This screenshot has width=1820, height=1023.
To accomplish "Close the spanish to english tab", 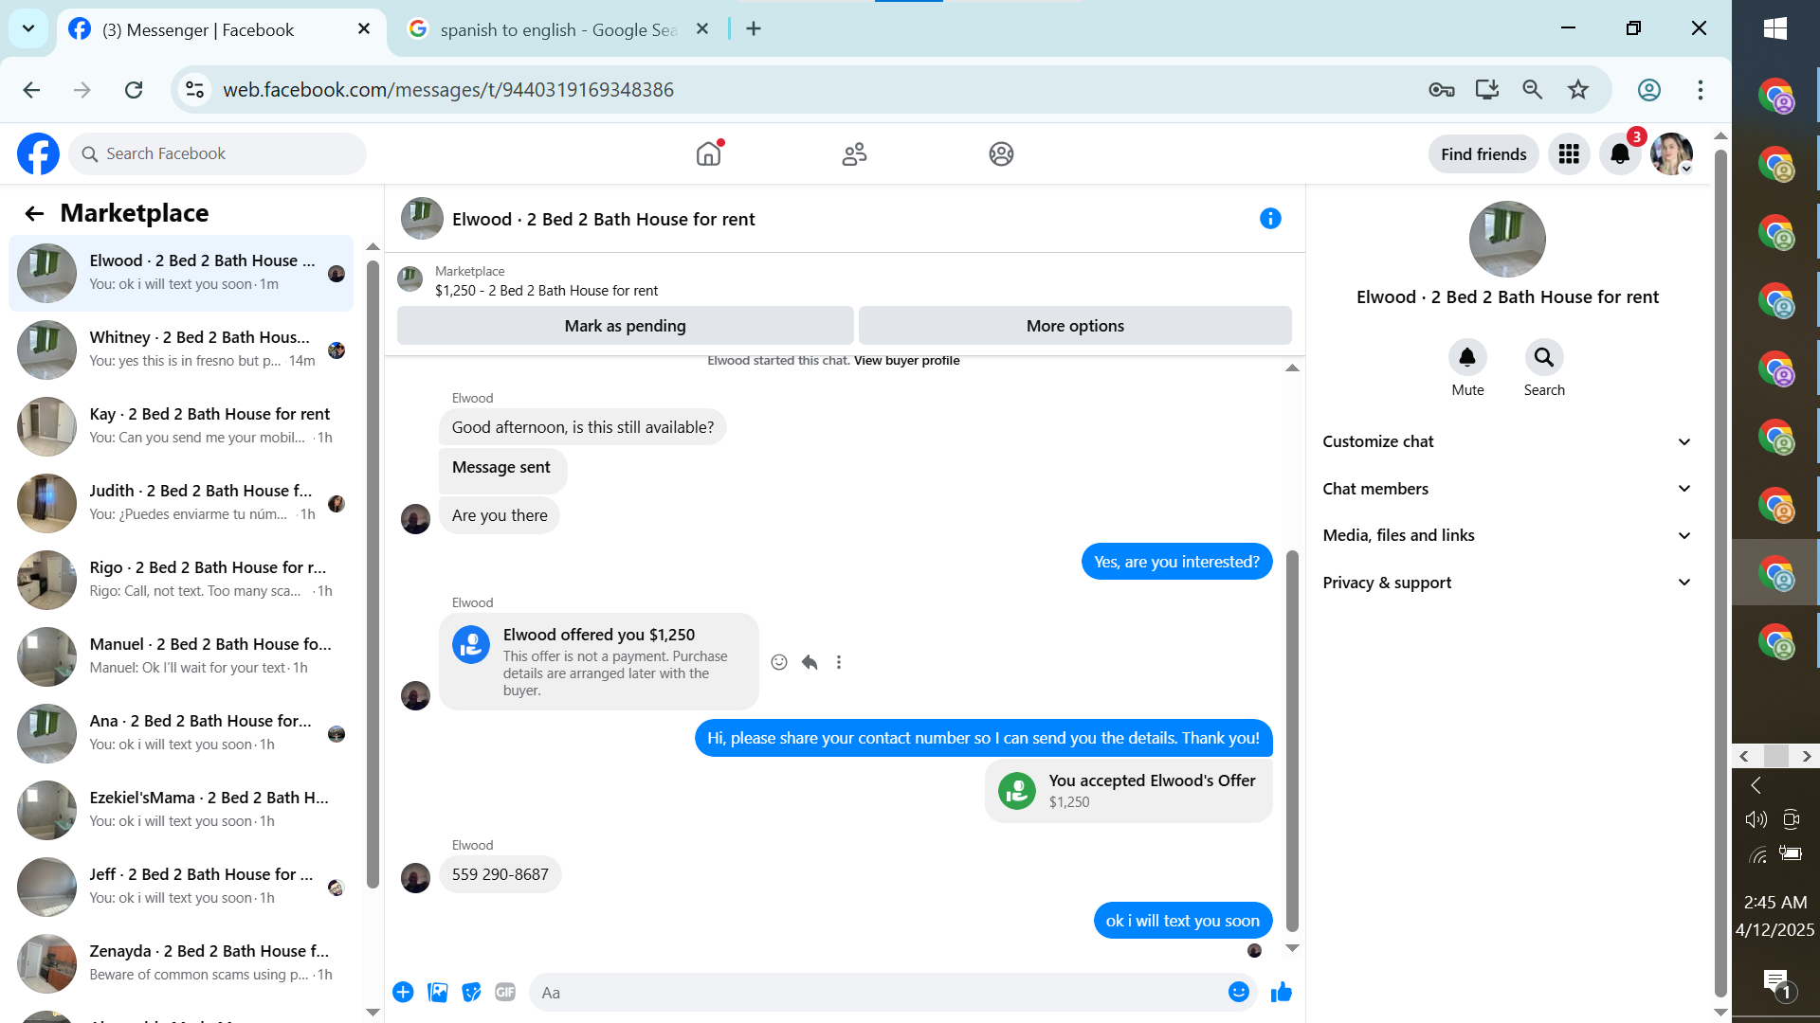I will pyautogui.click(x=702, y=29).
